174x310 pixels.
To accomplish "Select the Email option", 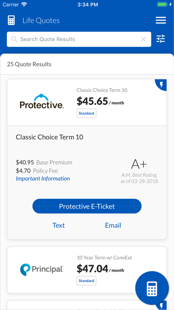I will 113,225.
